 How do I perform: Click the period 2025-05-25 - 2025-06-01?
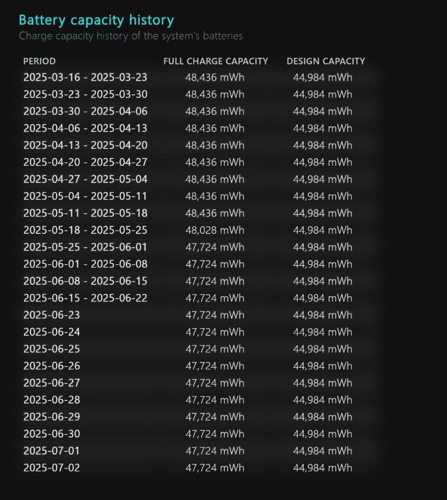(85, 247)
